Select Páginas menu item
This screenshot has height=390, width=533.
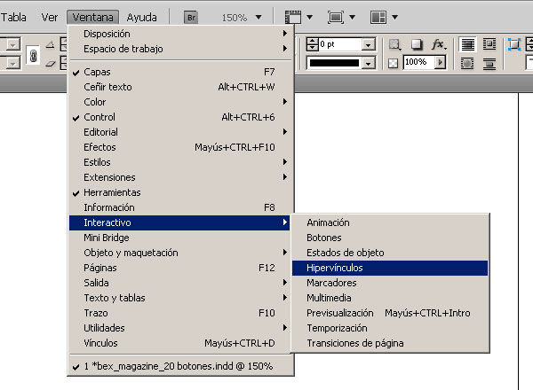[179, 268]
